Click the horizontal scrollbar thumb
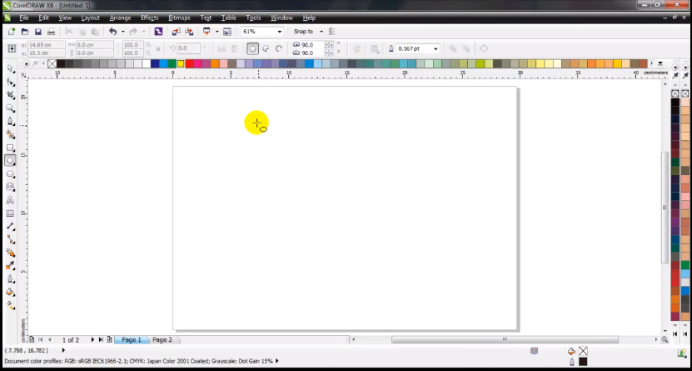 [505, 339]
